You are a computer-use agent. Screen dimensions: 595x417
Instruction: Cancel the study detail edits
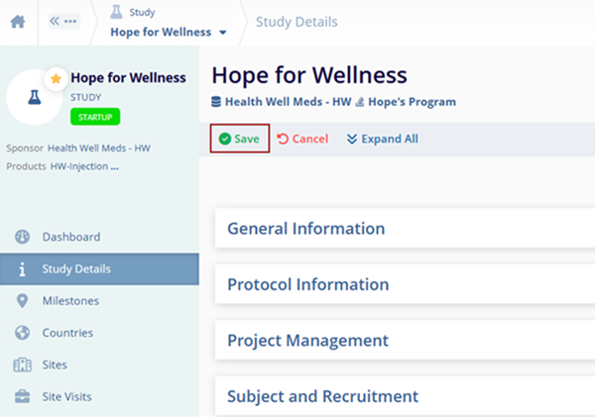tap(302, 139)
